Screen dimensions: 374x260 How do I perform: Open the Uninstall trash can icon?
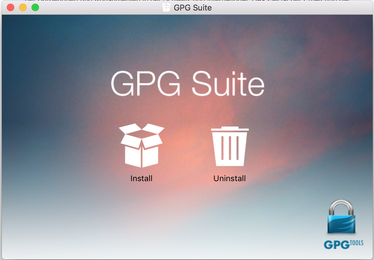(230, 146)
